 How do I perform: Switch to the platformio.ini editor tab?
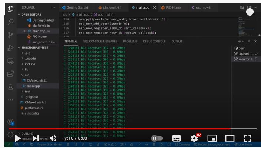click(110, 7)
